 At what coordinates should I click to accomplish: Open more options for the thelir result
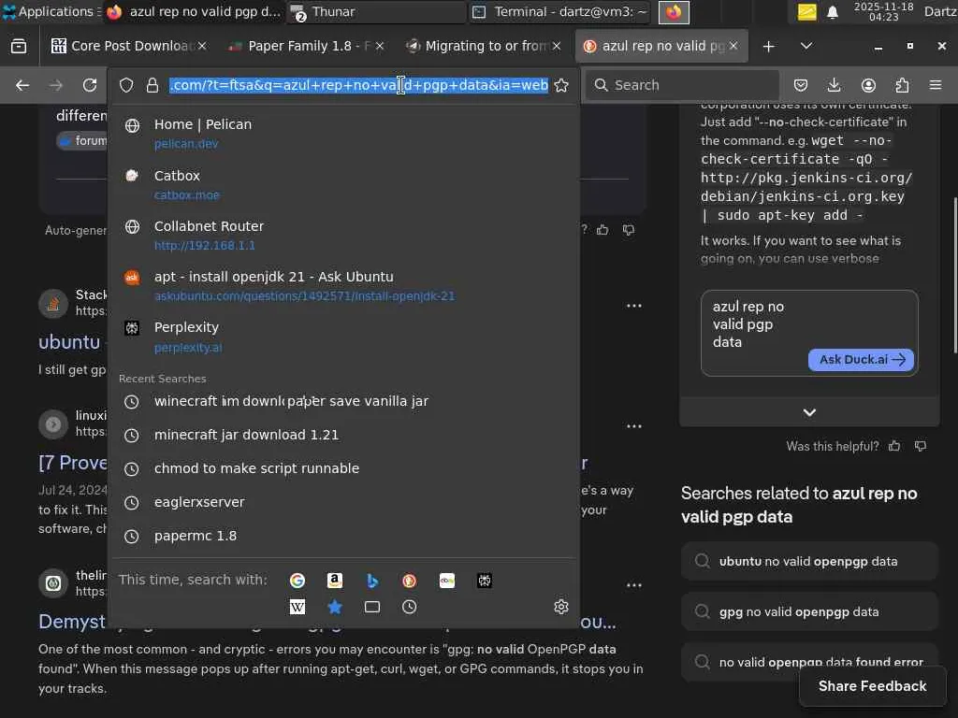click(x=634, y=585)
